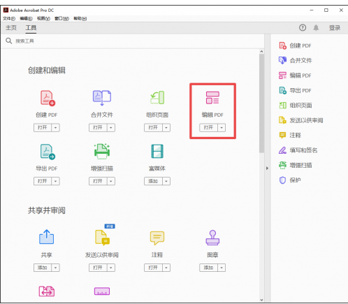The image size is (348, 304).
Task: Expand dropdown arrow next to 发送以供审阅 打开
Action: coord(111,268)
